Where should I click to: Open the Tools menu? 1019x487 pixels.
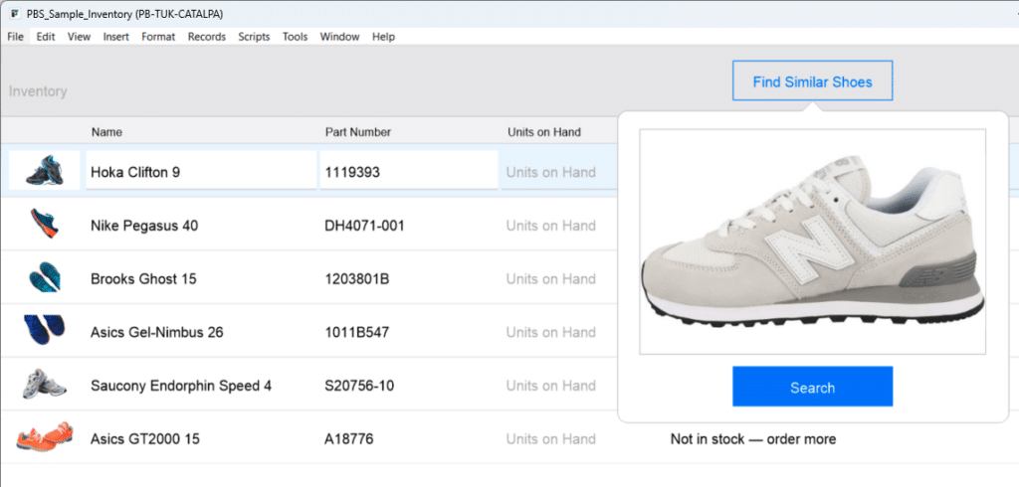coord(295,37)
